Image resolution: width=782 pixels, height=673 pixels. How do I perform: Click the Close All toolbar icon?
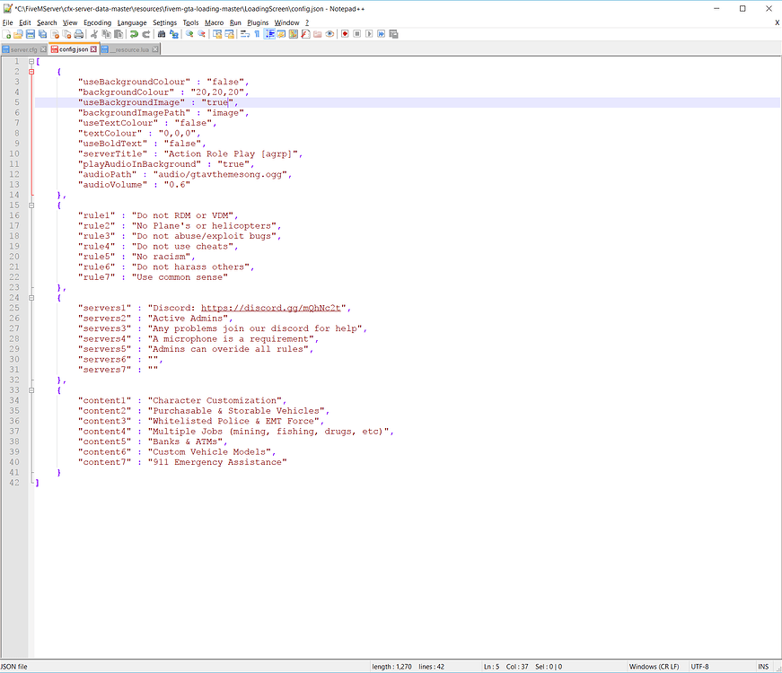tap(66, 34)
